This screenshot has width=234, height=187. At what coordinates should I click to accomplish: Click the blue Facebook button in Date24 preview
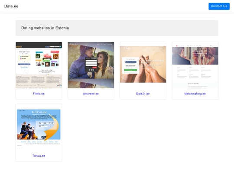tap(130, 62)
